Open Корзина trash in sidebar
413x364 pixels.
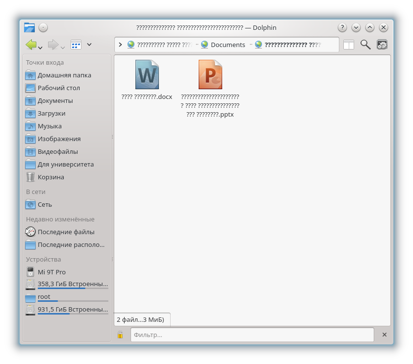point(51,177)
